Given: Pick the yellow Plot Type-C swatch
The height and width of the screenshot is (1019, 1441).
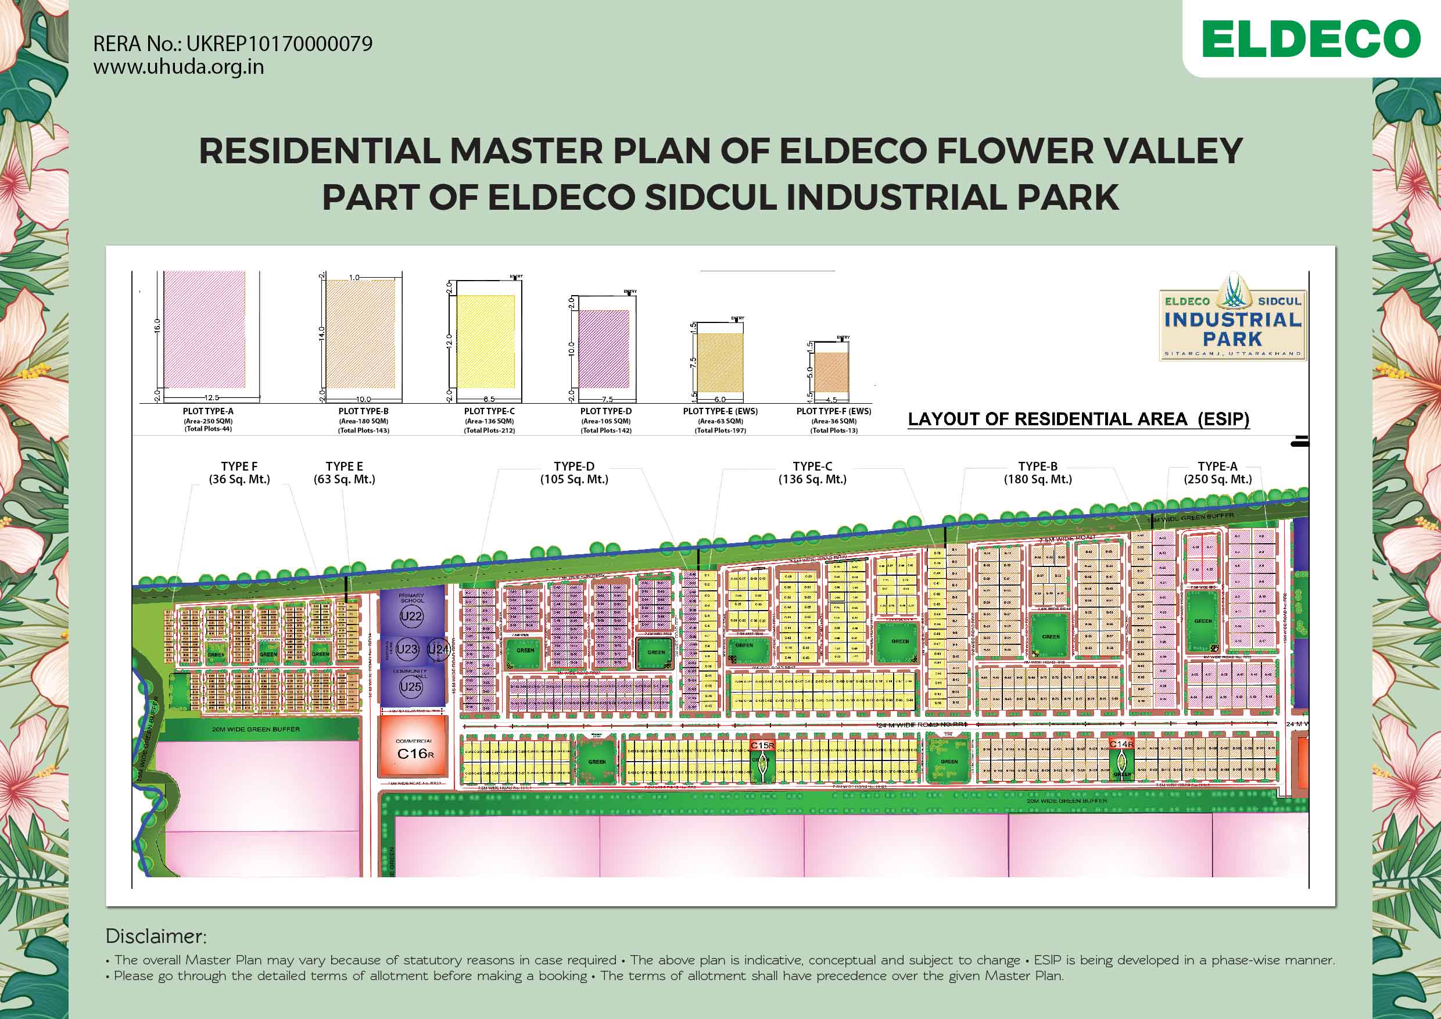Looking at the screenshot, I should tap(485, 342).
